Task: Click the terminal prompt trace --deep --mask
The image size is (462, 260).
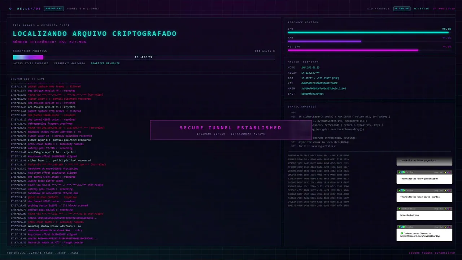Action: (43, 253)
